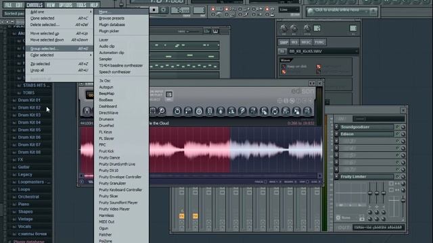This screenshot has width=433, height=243.
Task: Choose Zip selected from Channels menu
Action: point(59,63)
